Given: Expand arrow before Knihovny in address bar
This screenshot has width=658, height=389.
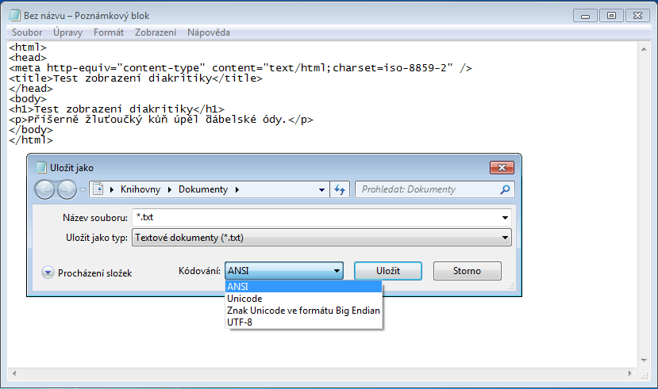Looking at the screenshot, I should pos(112,189).
